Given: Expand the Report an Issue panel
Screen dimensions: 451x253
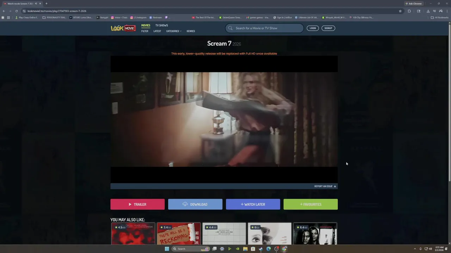Looking at the screenshot, I should click(x=325, y=186).
